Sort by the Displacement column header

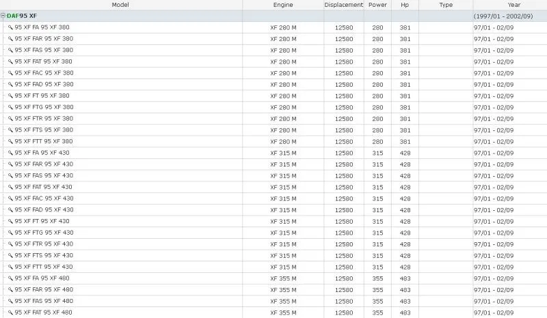344,5
